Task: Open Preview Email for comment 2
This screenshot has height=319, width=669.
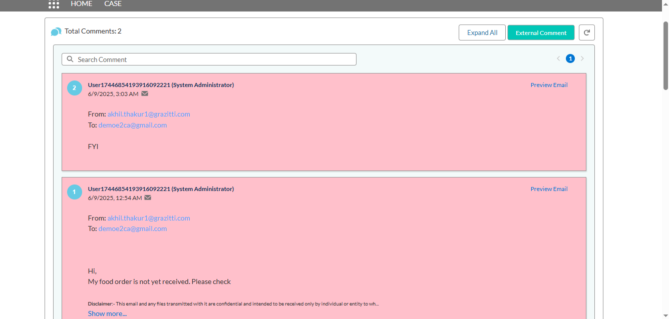Action: point(549,85)
